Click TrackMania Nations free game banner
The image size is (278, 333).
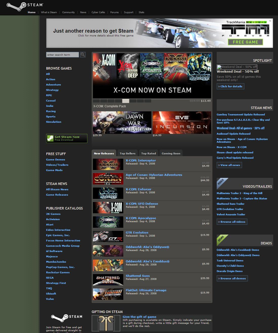pos(160,33)
